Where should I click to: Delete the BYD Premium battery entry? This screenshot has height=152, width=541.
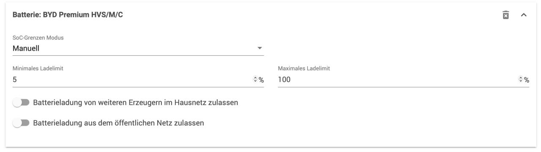(x=505, y=15)
